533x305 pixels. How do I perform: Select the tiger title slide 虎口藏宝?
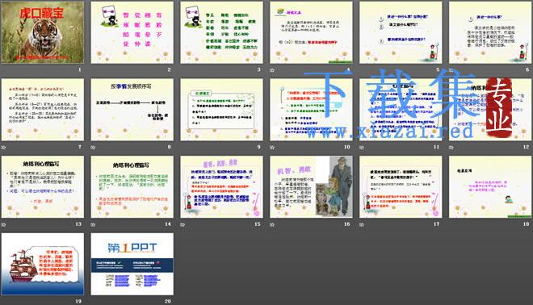point(43,32)
